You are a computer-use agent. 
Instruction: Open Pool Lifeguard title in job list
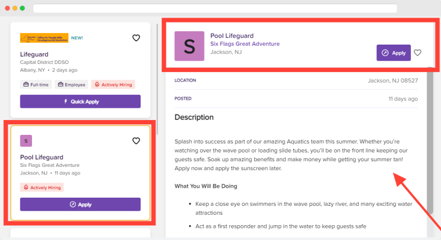(42, 157)
